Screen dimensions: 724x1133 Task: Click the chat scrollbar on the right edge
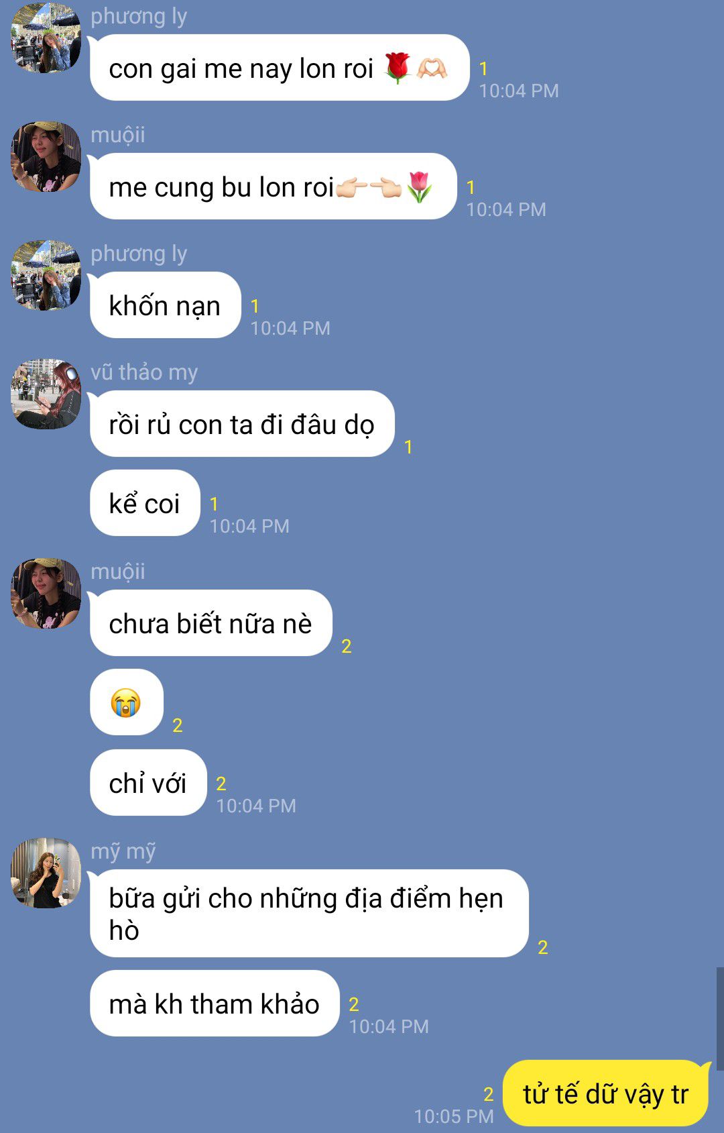720,1019
